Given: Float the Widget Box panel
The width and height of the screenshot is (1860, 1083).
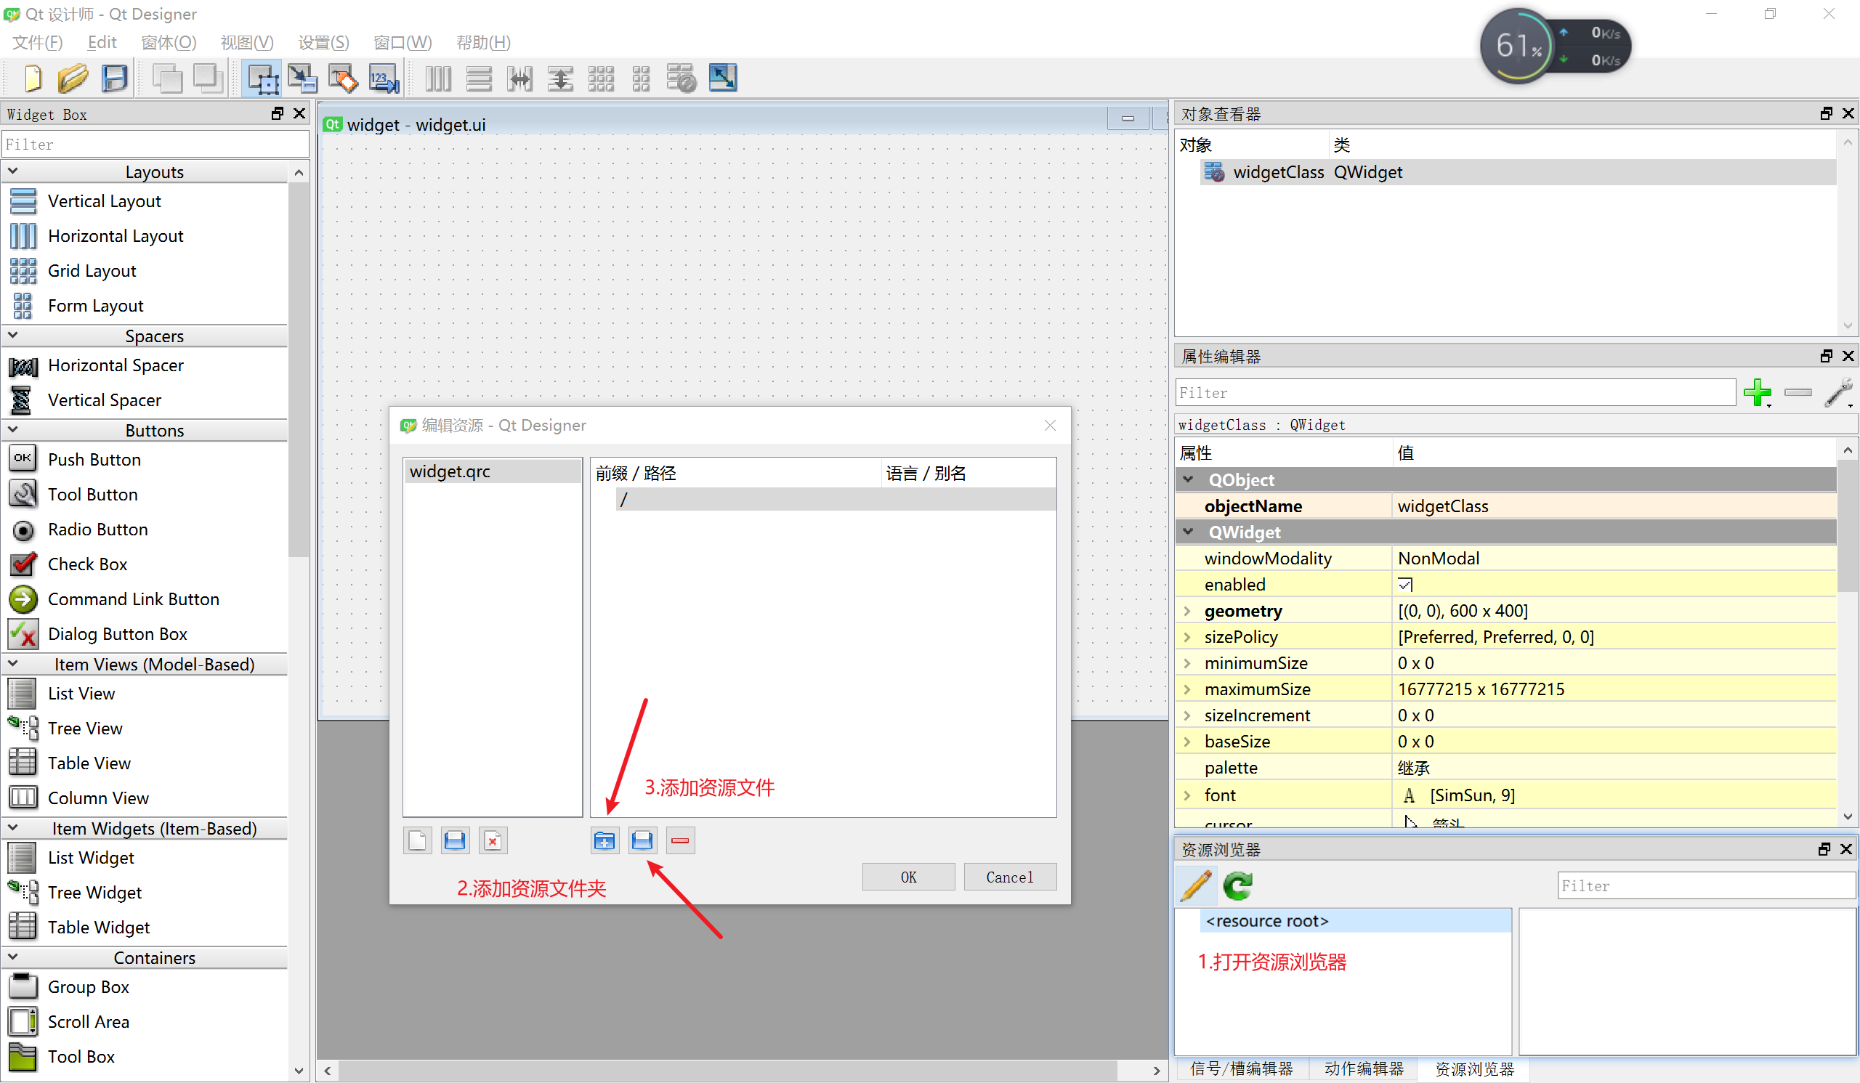Looking at the screenshot, I should 278,113.
